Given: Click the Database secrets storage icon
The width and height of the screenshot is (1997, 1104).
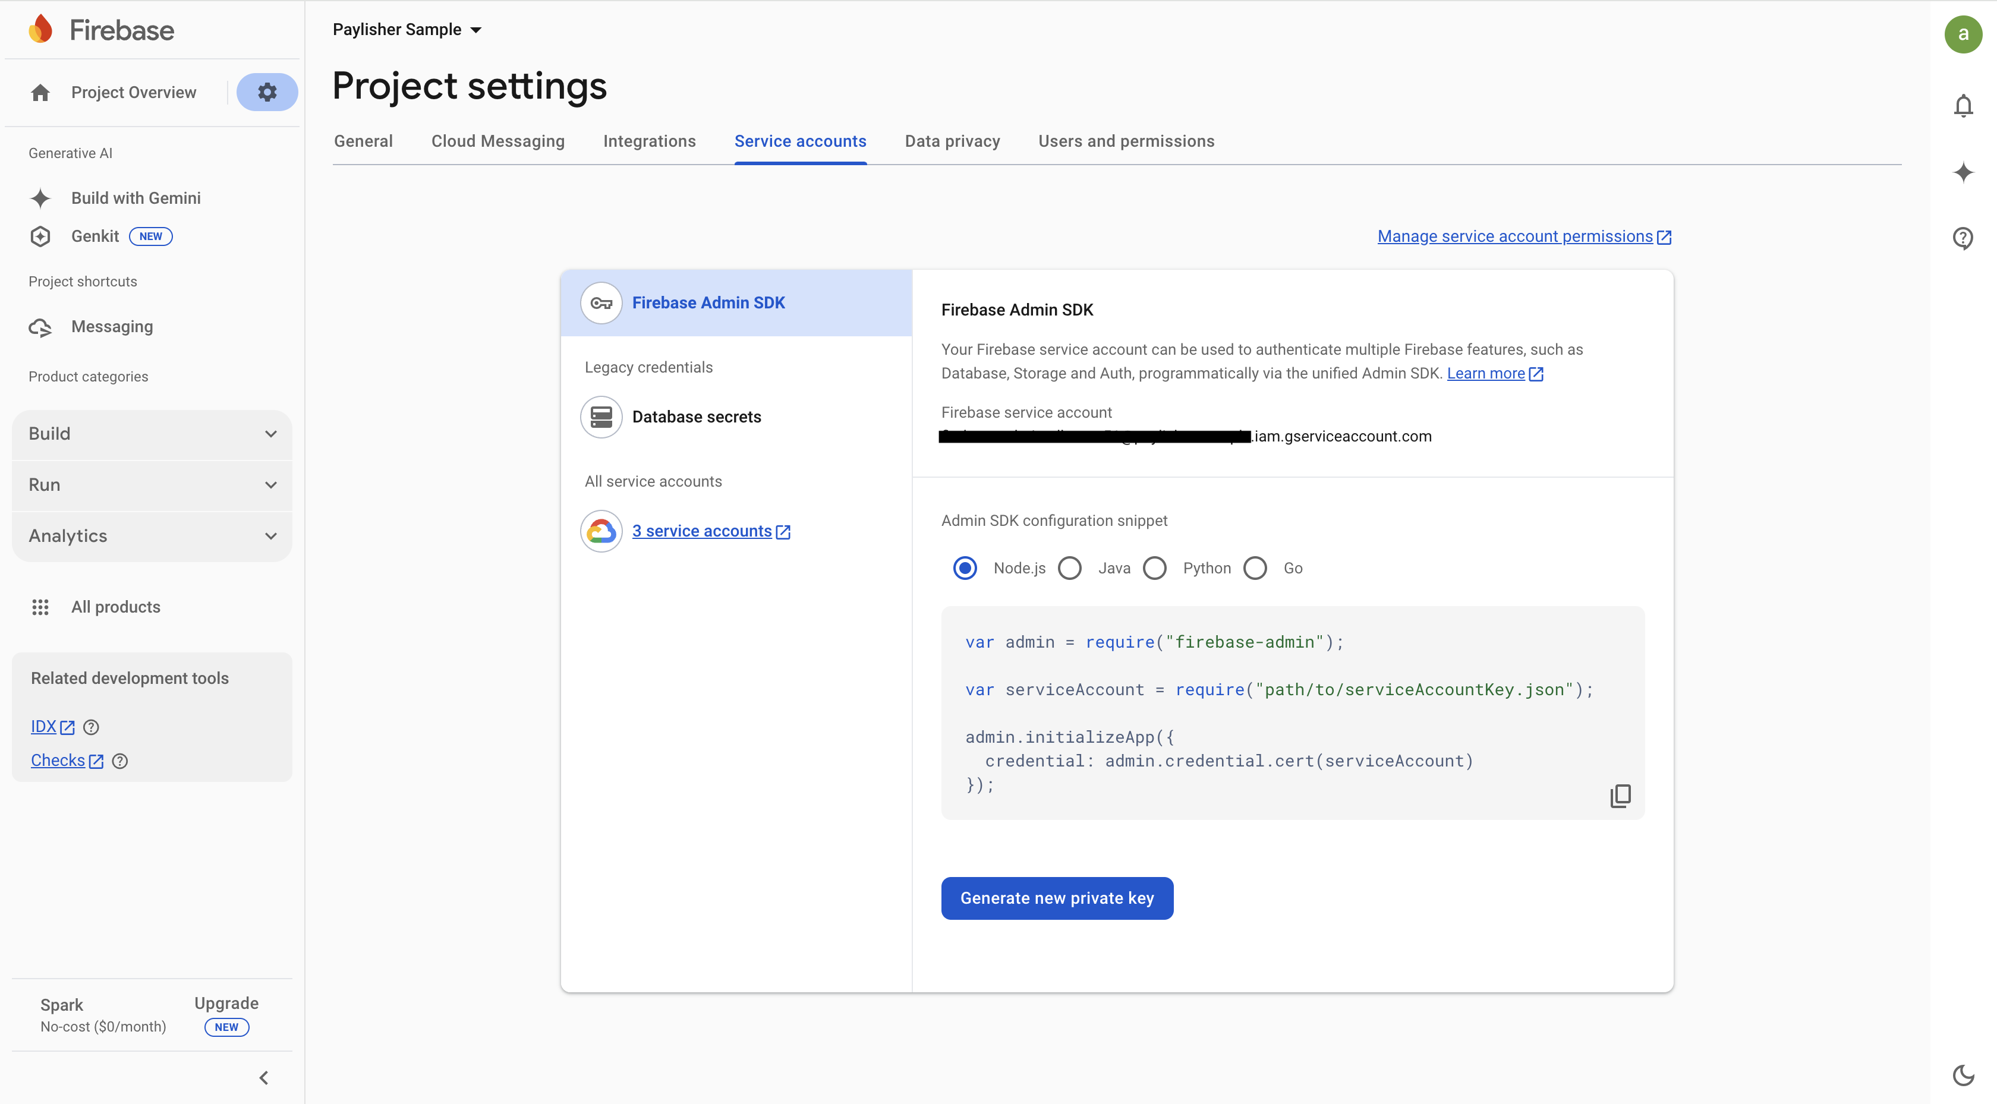Looking at the screenshot, I should pyautogui.click(x=601, y=417).
